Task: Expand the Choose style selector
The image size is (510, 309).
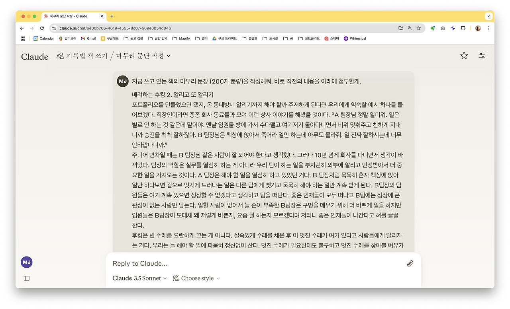Action: (196, 278)
